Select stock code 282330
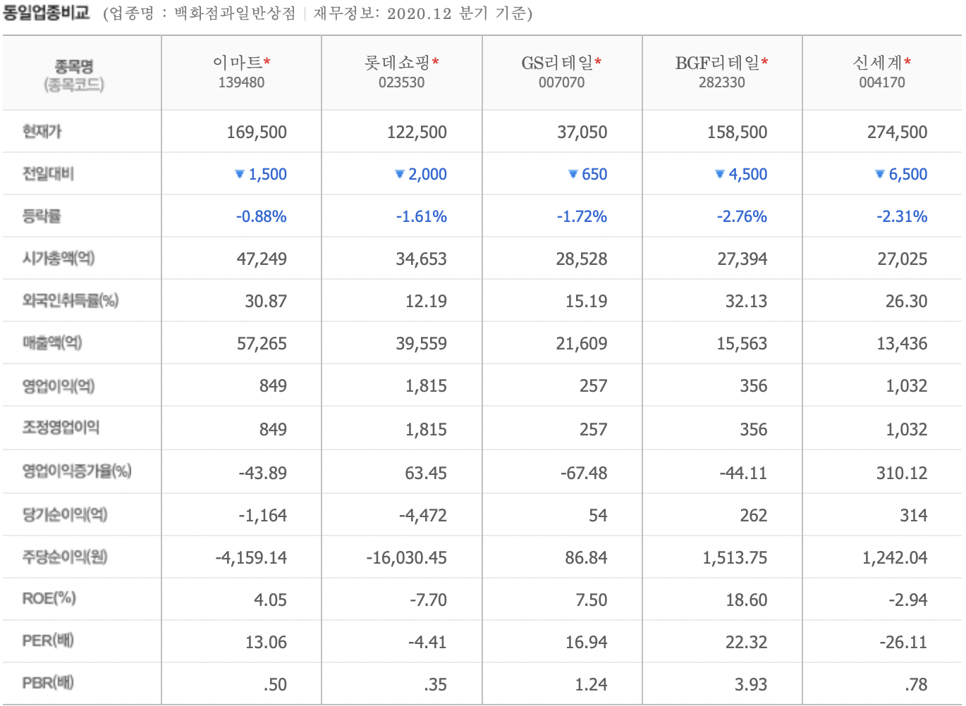966x706 pixels. click(x=722, y=82)
